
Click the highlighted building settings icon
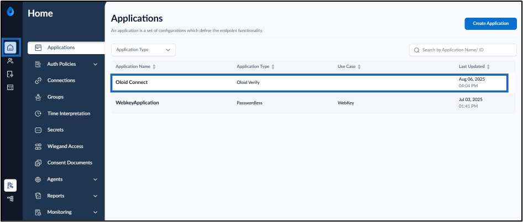pos(11,186)
